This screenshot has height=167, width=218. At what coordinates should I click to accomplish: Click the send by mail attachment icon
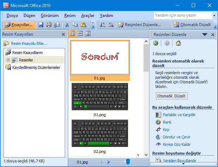pos(57,25)
